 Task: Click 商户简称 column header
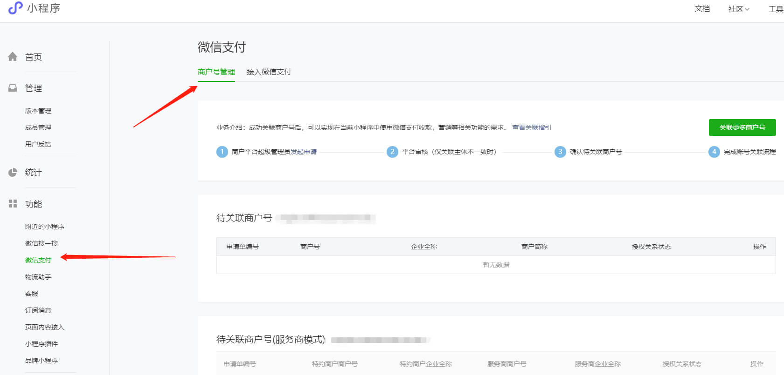(534, 247)
